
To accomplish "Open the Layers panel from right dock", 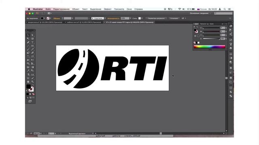I will coord(231,78).
